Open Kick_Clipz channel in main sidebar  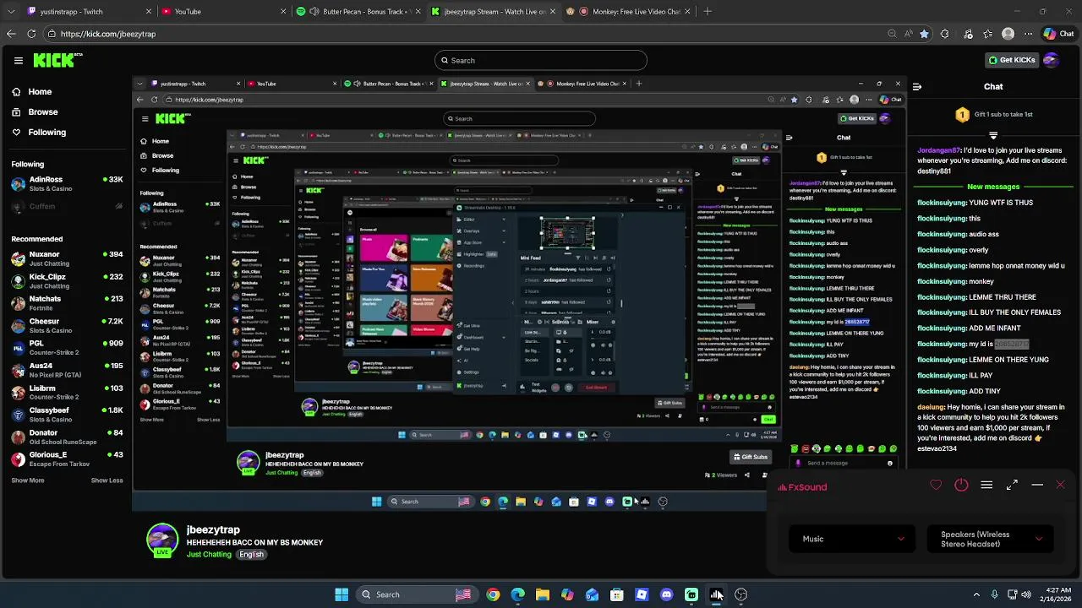(x=68, y=280)
